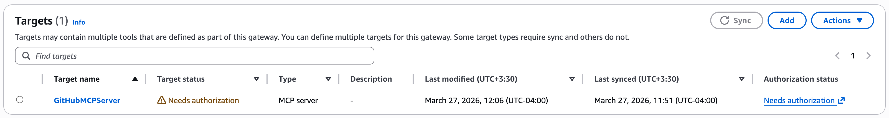Sort by Target status column arrow
Viewport: 889px width, 118px height.
tap(256, 79)
